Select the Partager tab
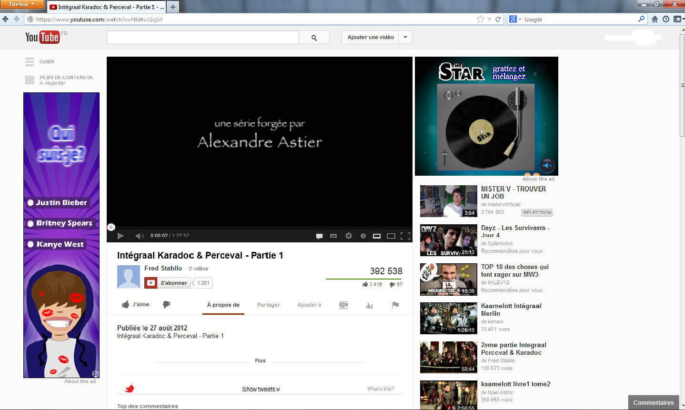 (x=269, y=305)
